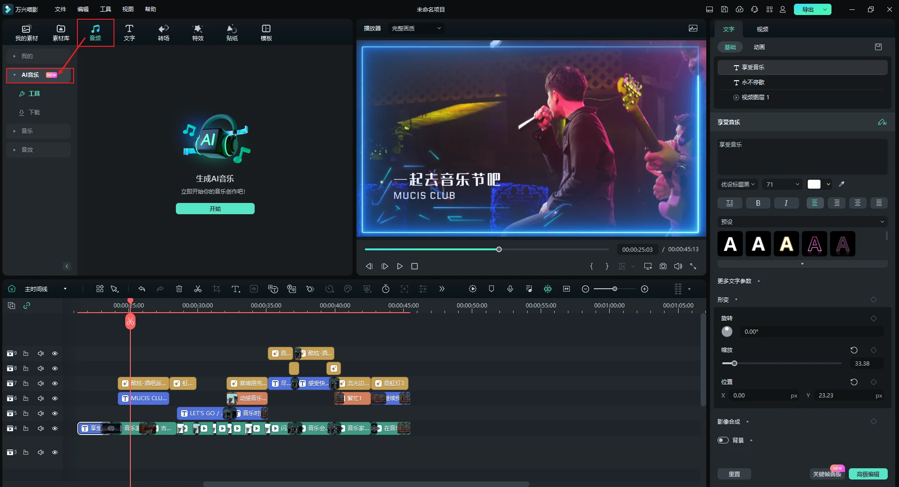Enable the 背景 background switch
The height and width of the screenshot is (487, 899).
tap(723, 440)
